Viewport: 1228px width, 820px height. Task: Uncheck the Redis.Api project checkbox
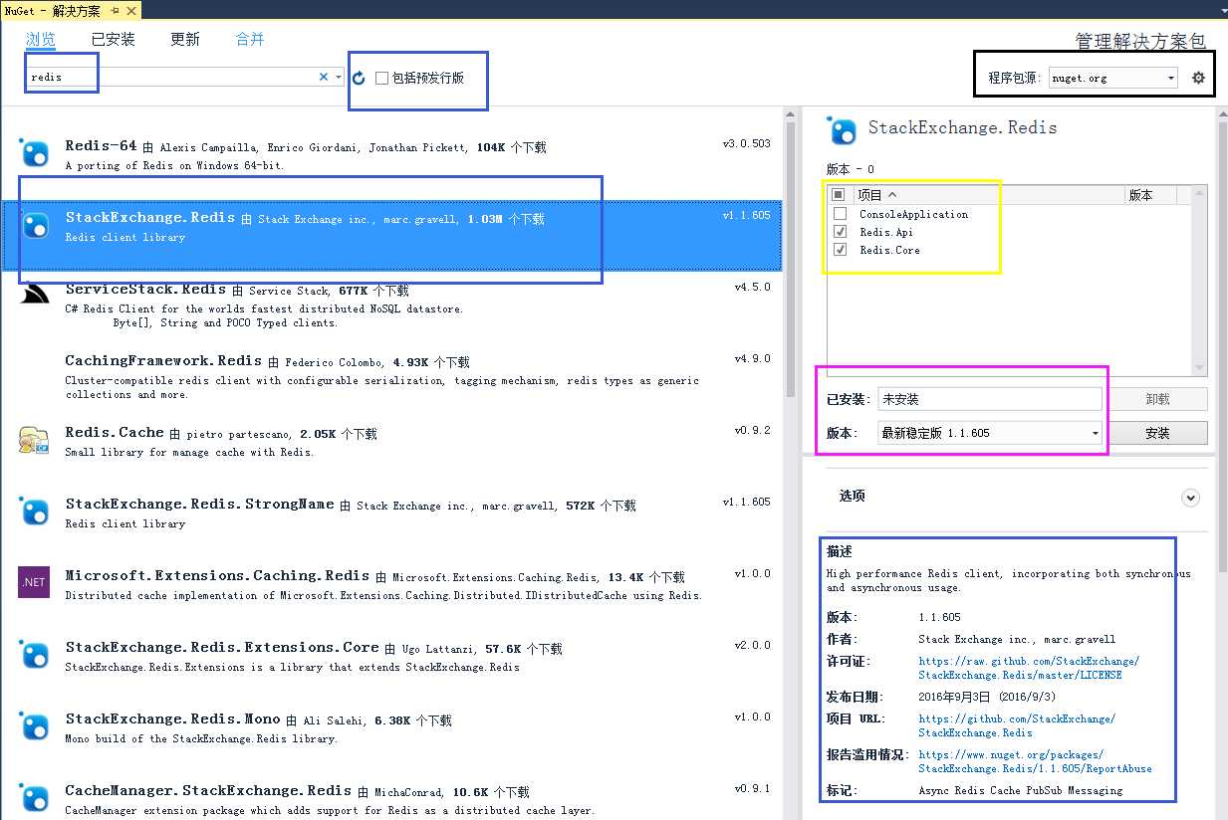coord(840,232)
